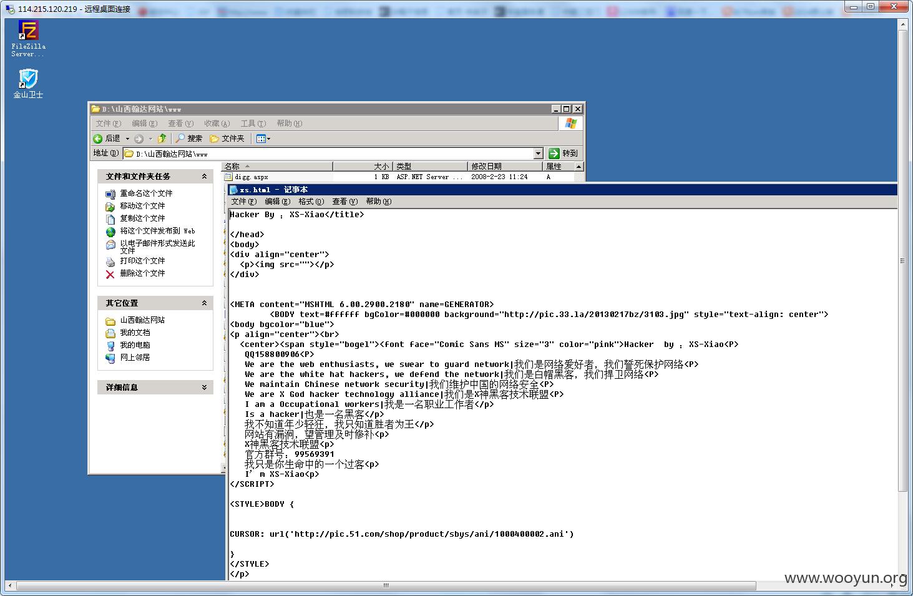Open 我的电脑 location link
Viewport: 913px width, 596px height.
[135, 345]
